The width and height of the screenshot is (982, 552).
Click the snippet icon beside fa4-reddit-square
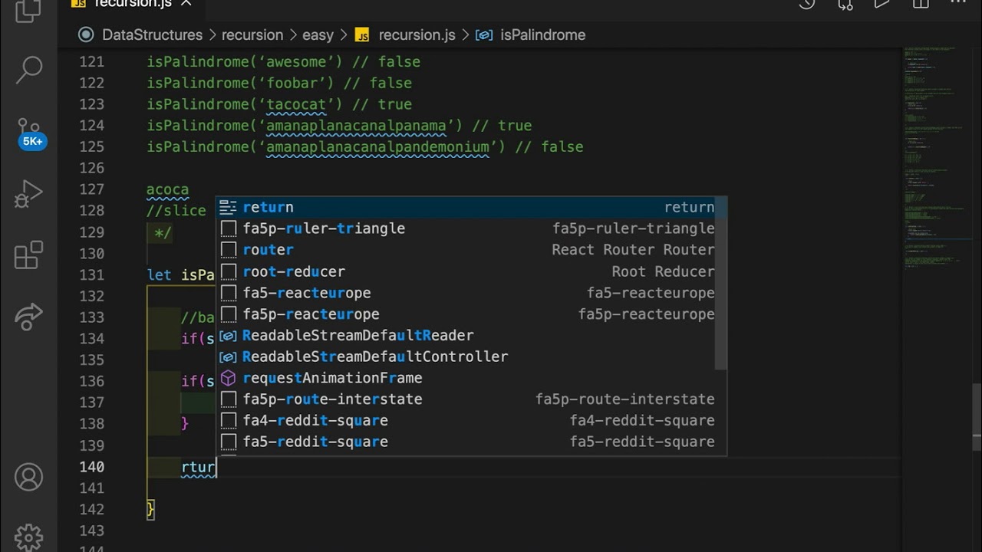click(x=228, y=420)
